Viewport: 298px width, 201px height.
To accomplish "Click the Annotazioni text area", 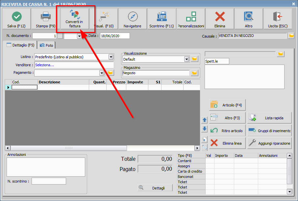I will [46, 167].
